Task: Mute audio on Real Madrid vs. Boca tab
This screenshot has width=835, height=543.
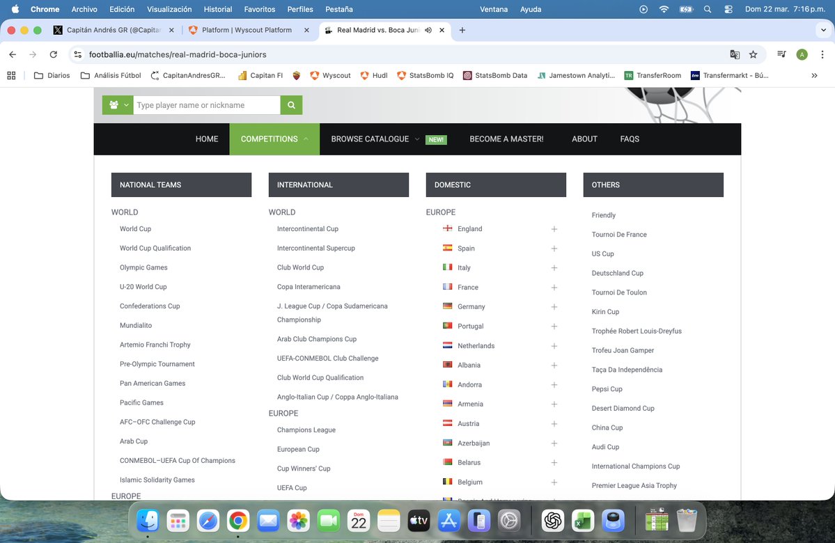Action: [x=428, y=31]
